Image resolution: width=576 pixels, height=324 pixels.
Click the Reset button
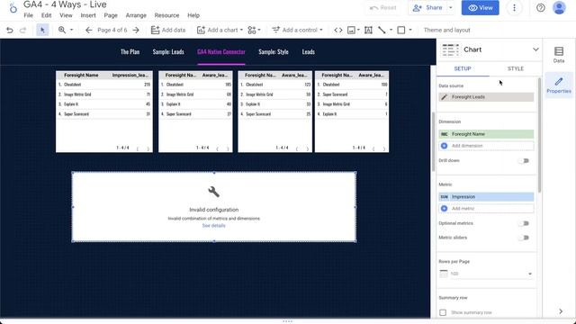[382, 8]
